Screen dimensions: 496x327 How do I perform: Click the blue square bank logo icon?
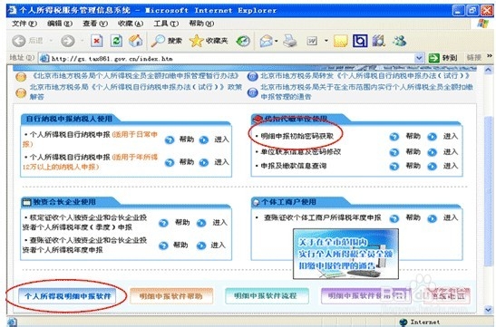(x=360, y=41)
